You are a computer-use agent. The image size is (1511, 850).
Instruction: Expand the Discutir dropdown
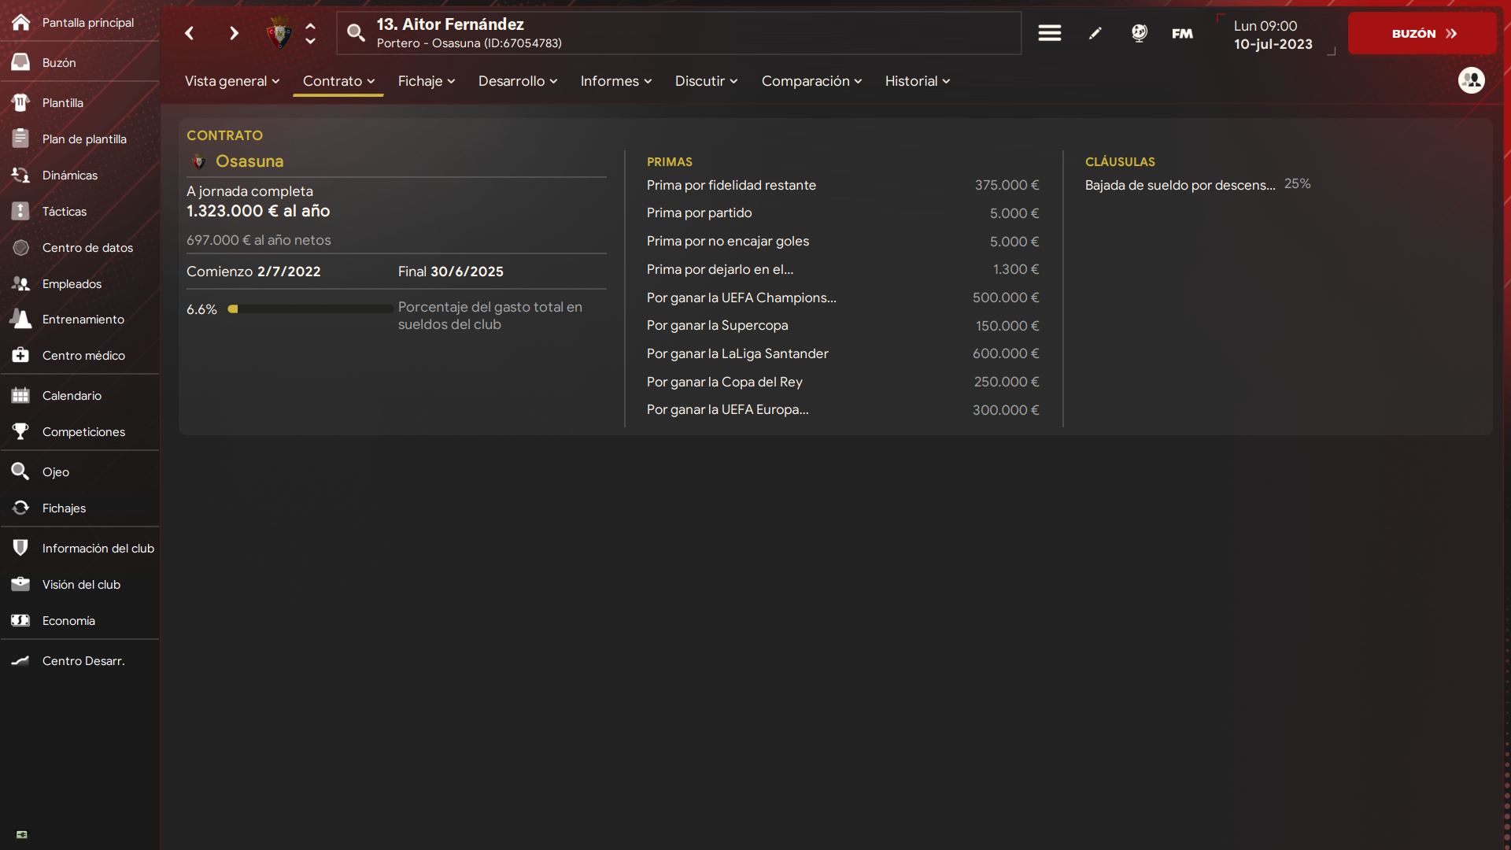tap(706, 81)
